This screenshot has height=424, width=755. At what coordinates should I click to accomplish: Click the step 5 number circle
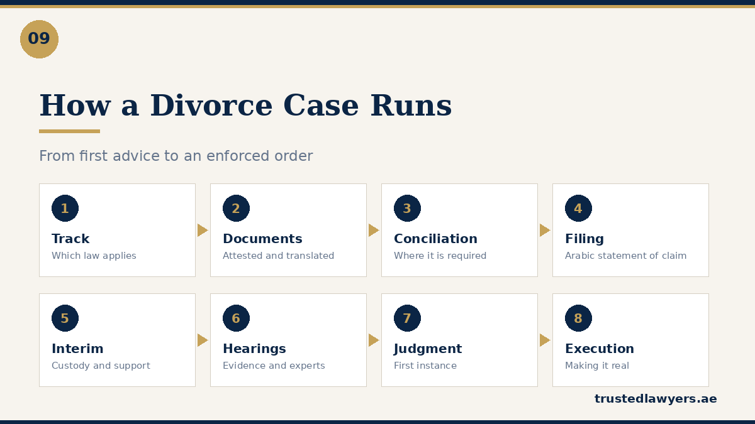click(x=65, y=318)
